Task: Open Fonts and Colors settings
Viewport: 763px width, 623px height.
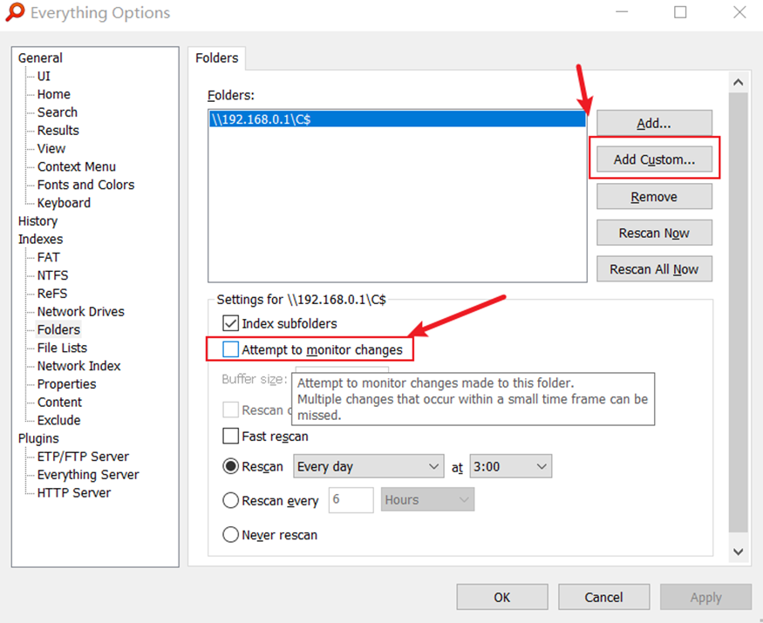Action: 85,185
